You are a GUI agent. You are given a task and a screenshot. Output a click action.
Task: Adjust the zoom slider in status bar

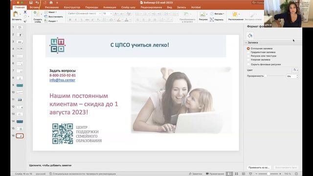click(268, 174)
